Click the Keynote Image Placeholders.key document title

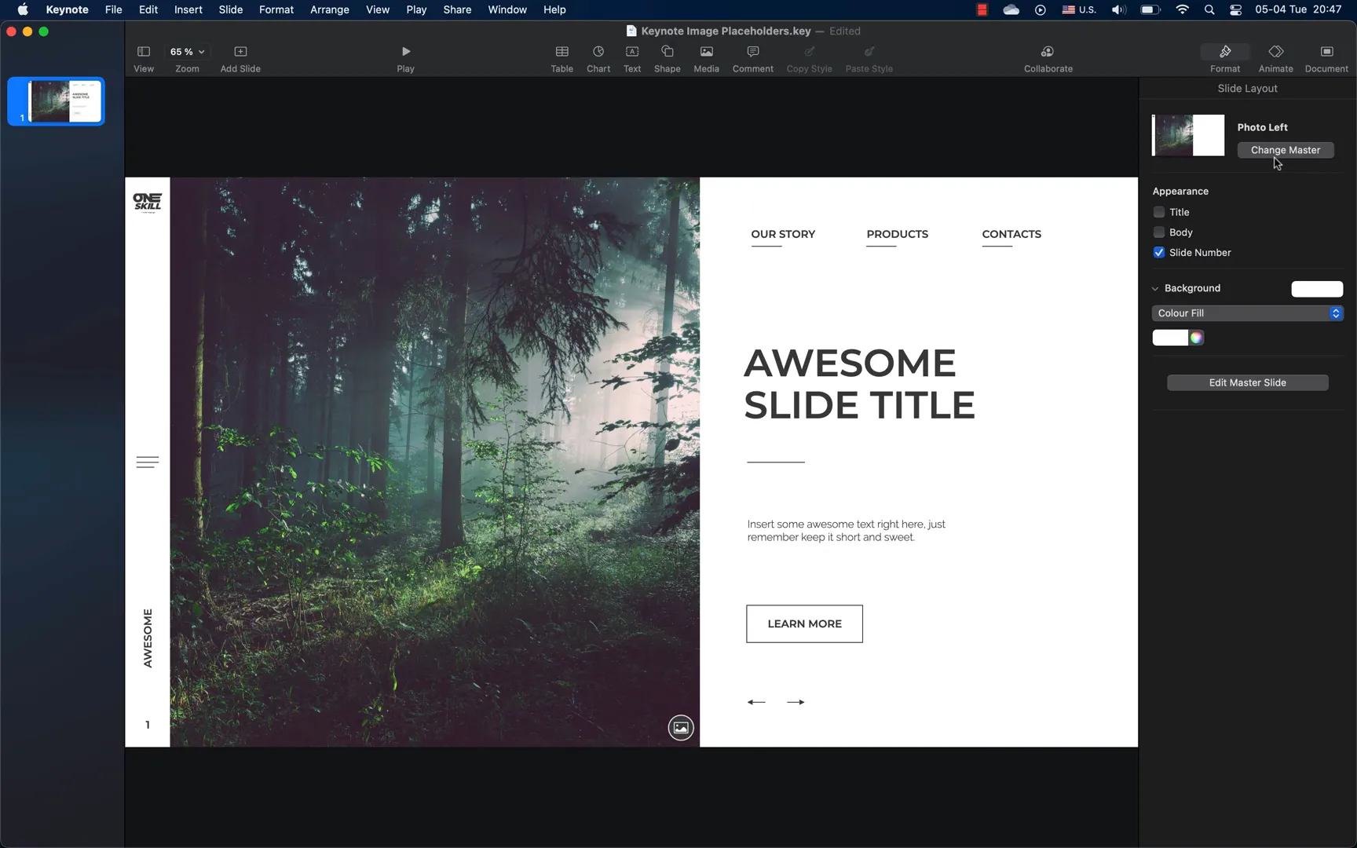(726, 31)
